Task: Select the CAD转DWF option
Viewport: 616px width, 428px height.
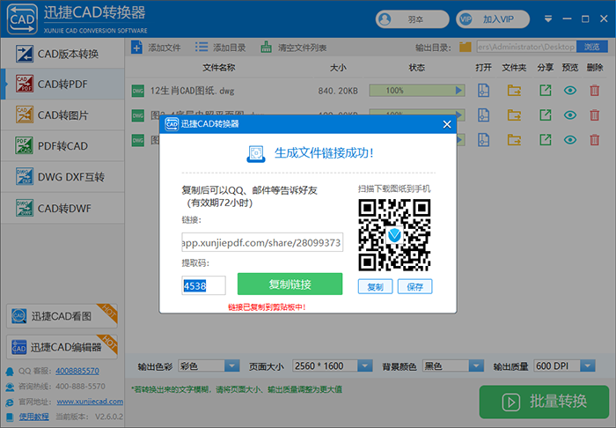Action: click(x=62, y=208)
